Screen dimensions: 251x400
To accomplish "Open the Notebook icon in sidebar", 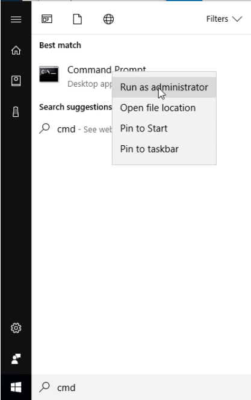I will 16,81.
